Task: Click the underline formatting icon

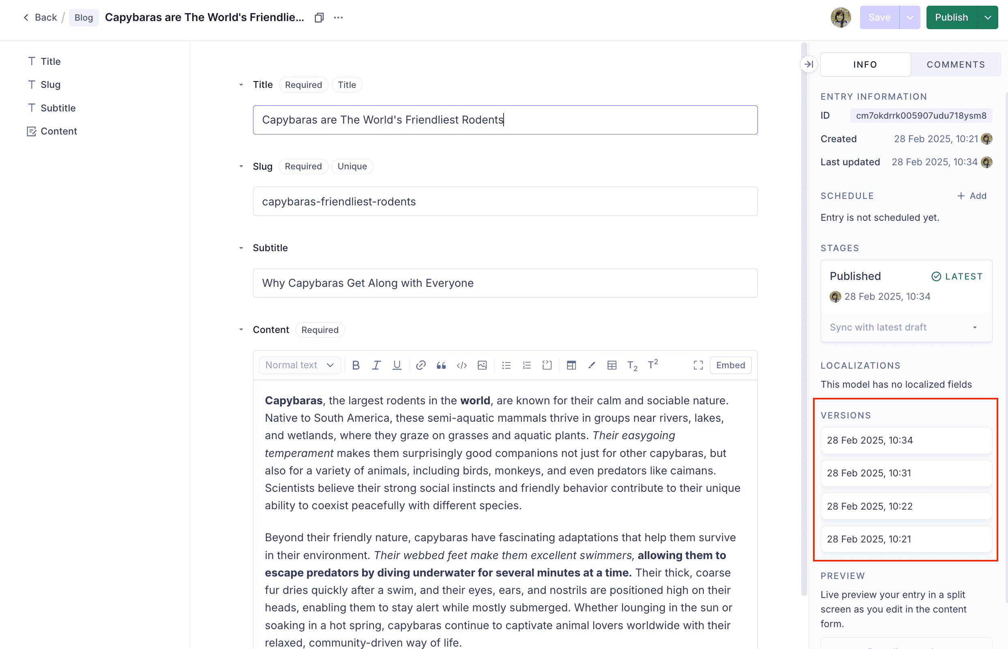Action: pos(397,365)
